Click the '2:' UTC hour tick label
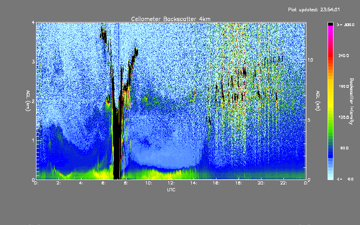 click(59, 183)
